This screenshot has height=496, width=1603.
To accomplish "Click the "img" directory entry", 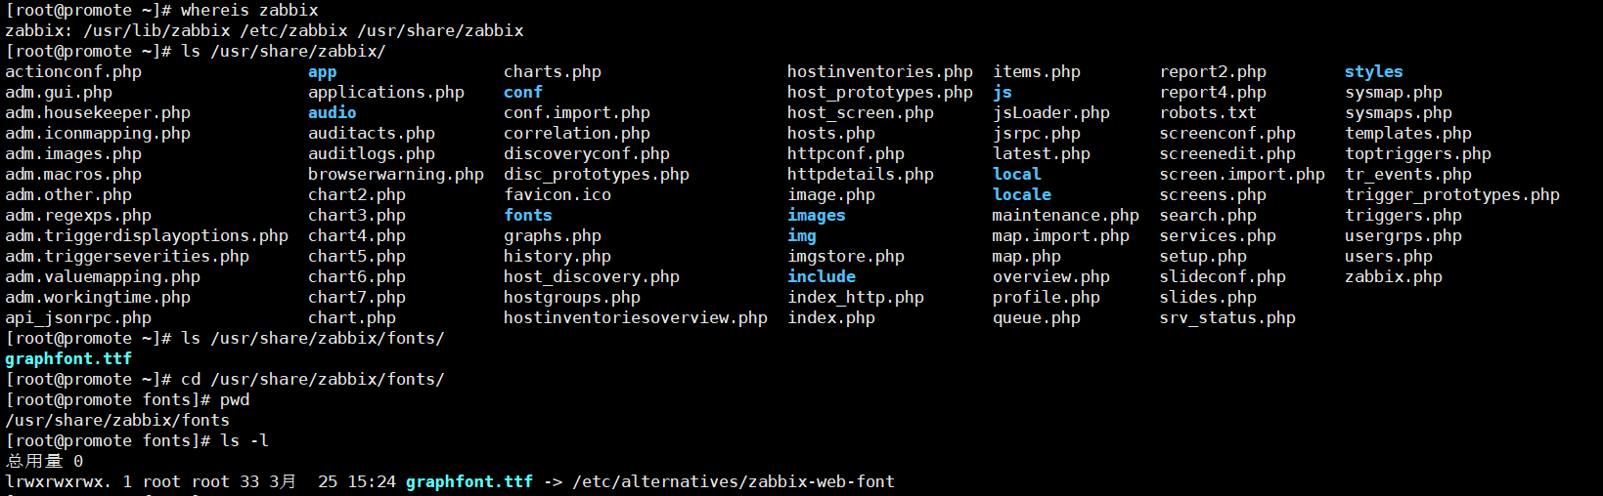I will click(x=801, y=236).
